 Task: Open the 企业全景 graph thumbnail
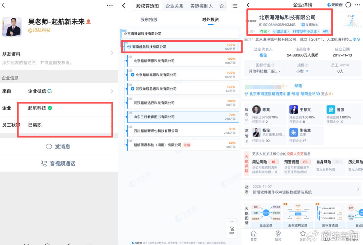[266, 215]
